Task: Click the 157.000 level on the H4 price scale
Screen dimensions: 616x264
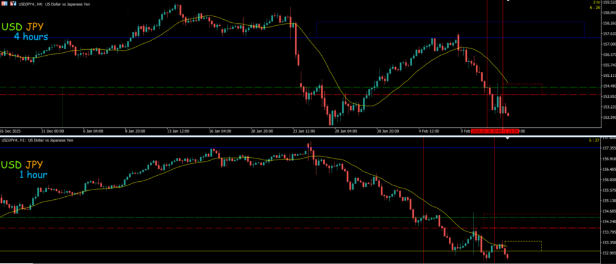Action: point(608,44)
